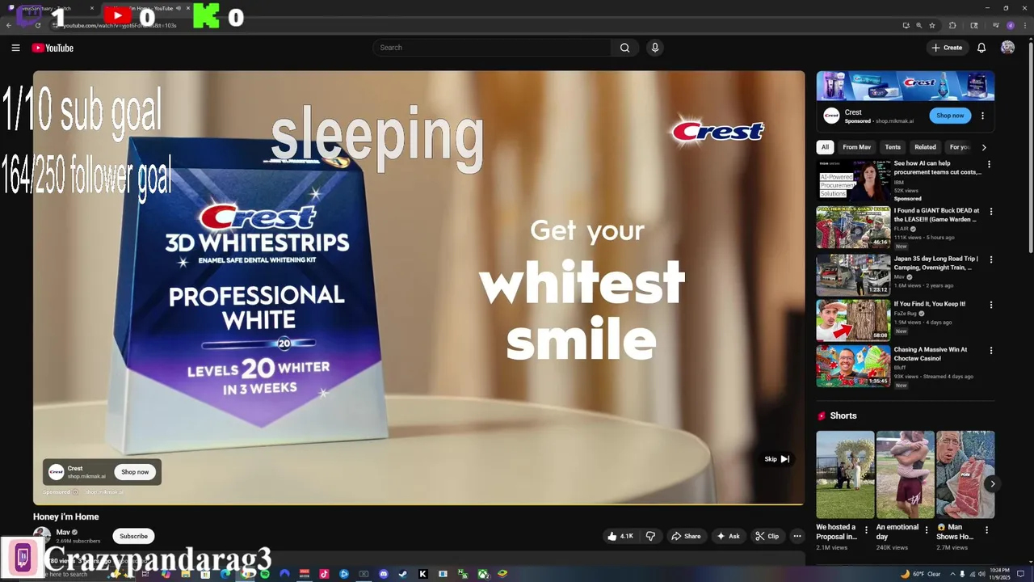This screenshot has width=1034, height=582.
Task: Open the Mav channel name link
Action: pyautogui.click(x=63, y=532)
